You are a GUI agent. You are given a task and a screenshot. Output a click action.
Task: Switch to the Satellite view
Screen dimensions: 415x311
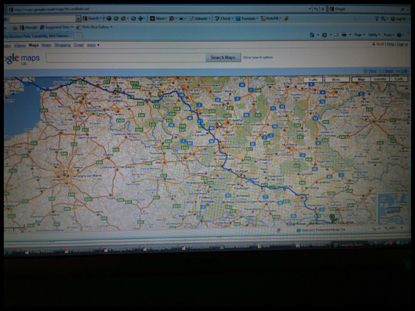tap(380, 79)
